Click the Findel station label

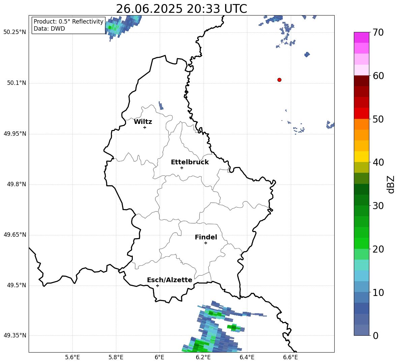click(x=206, y=237)
